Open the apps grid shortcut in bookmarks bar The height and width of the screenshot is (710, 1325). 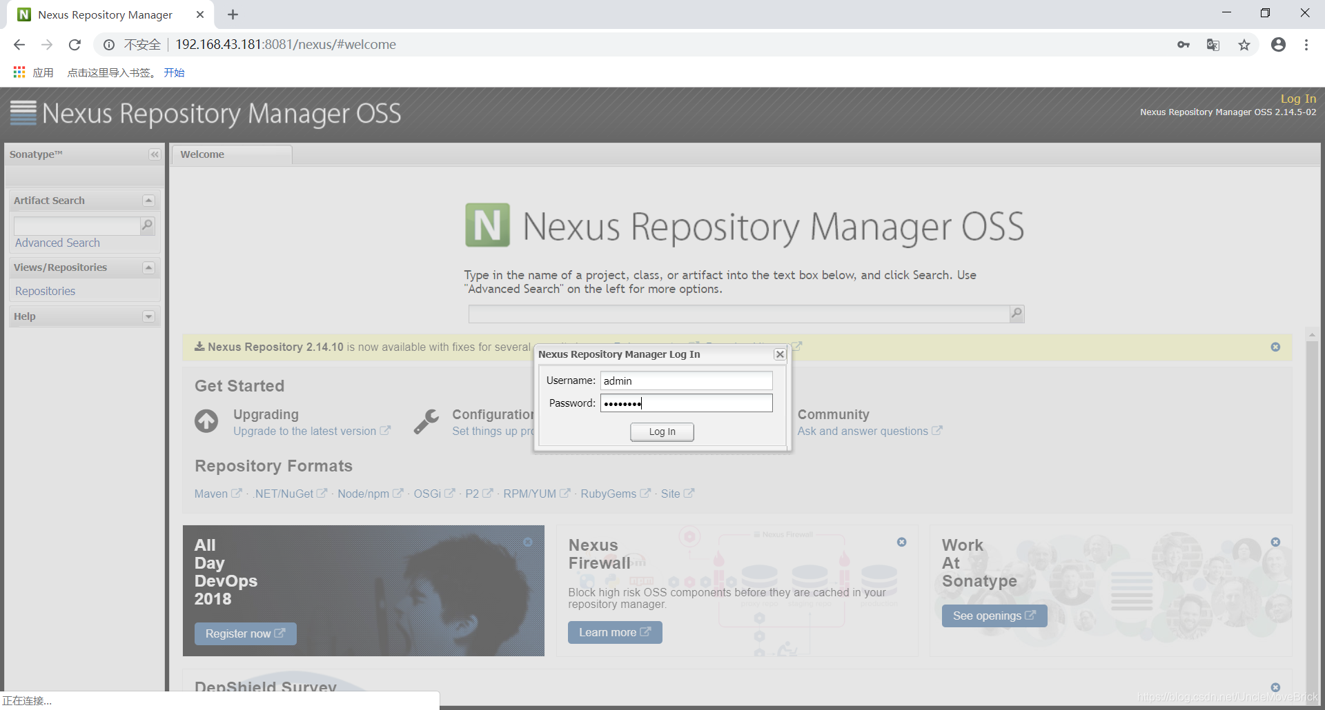19,72
